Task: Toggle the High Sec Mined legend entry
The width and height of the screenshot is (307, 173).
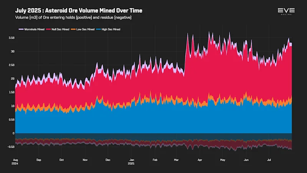Action: (x=108, y=29)
